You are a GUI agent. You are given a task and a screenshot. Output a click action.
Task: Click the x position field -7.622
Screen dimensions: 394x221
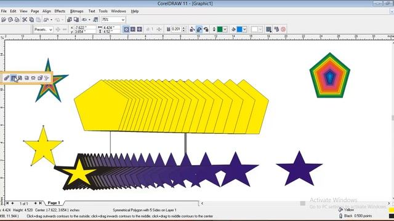point(85,27)
